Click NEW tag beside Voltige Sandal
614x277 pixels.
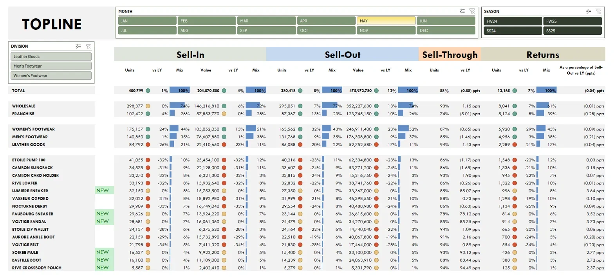(103, 221)
